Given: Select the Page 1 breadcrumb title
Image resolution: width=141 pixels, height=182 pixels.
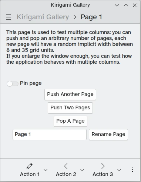Looking at the screenshot, I should (91, 17).
